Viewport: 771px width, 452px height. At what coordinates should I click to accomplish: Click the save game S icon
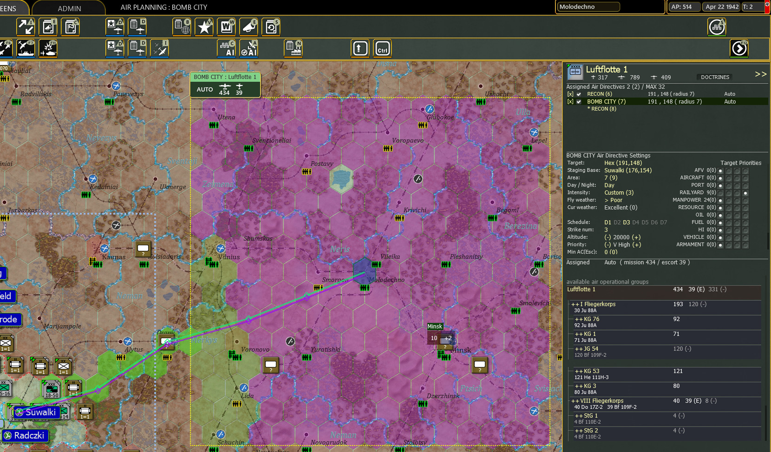point(271,27)
